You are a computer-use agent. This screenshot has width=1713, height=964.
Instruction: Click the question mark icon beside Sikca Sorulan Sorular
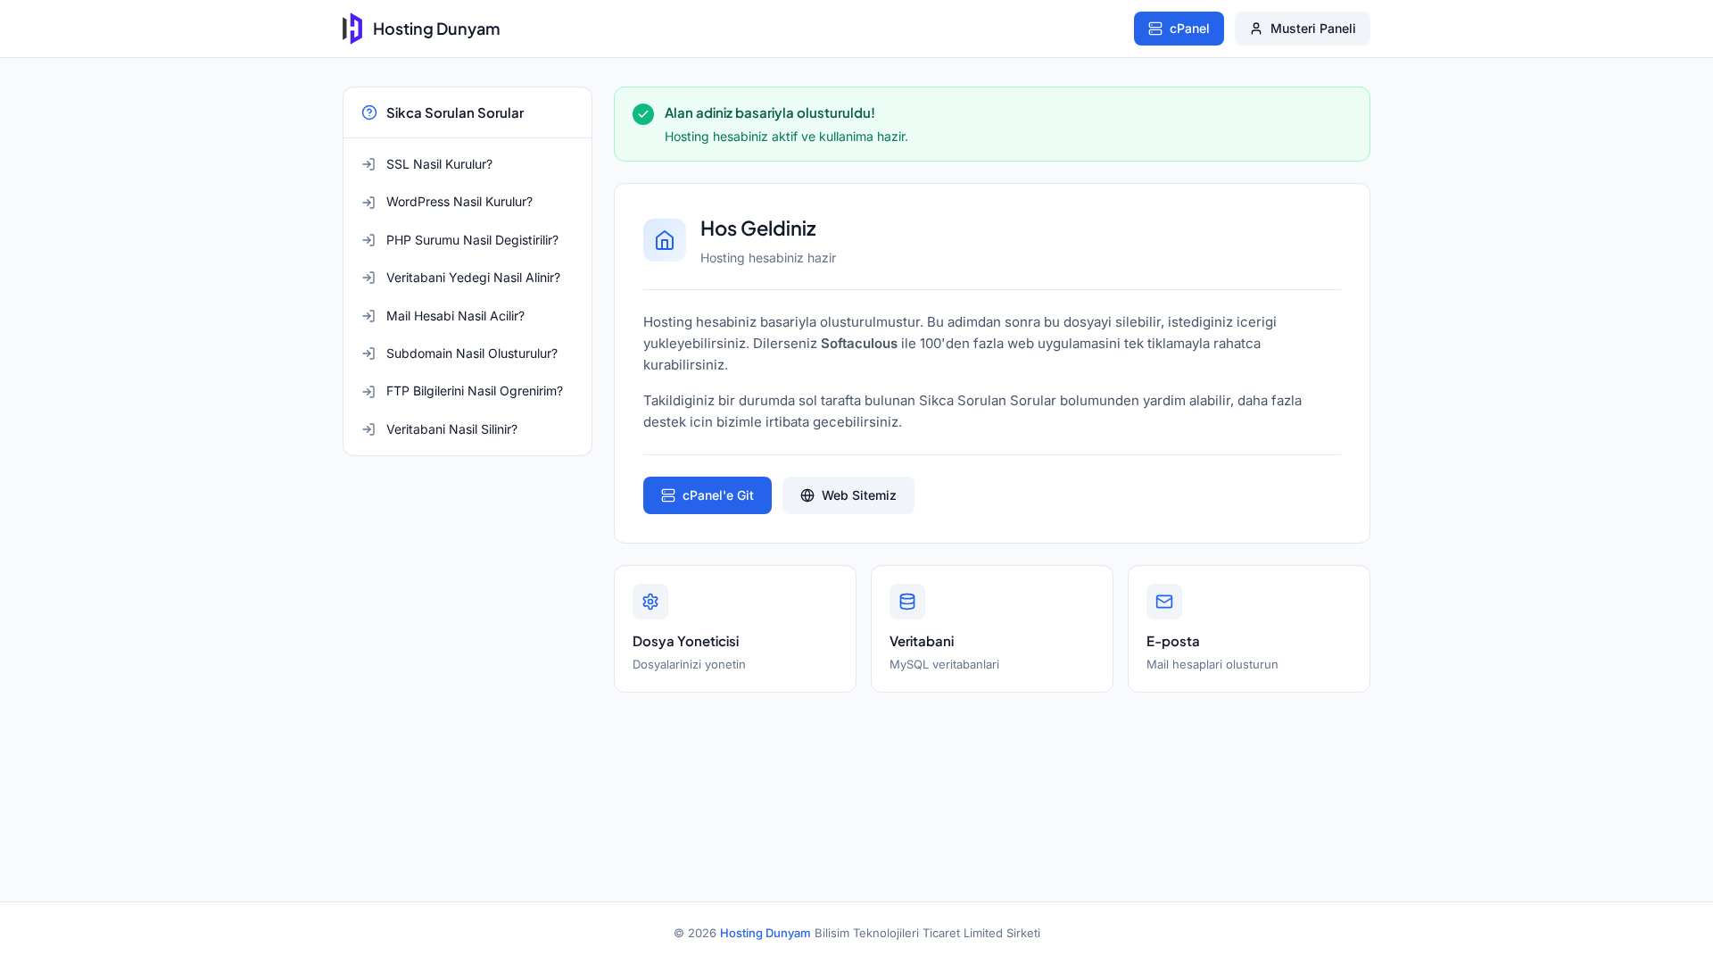pyautogui.click(x=369, y=112)
